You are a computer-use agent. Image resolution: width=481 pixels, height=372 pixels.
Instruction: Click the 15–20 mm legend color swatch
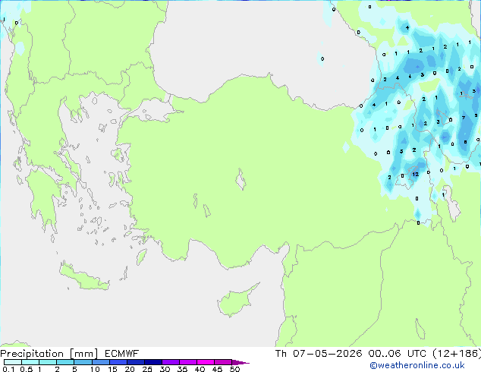point(118,362)
